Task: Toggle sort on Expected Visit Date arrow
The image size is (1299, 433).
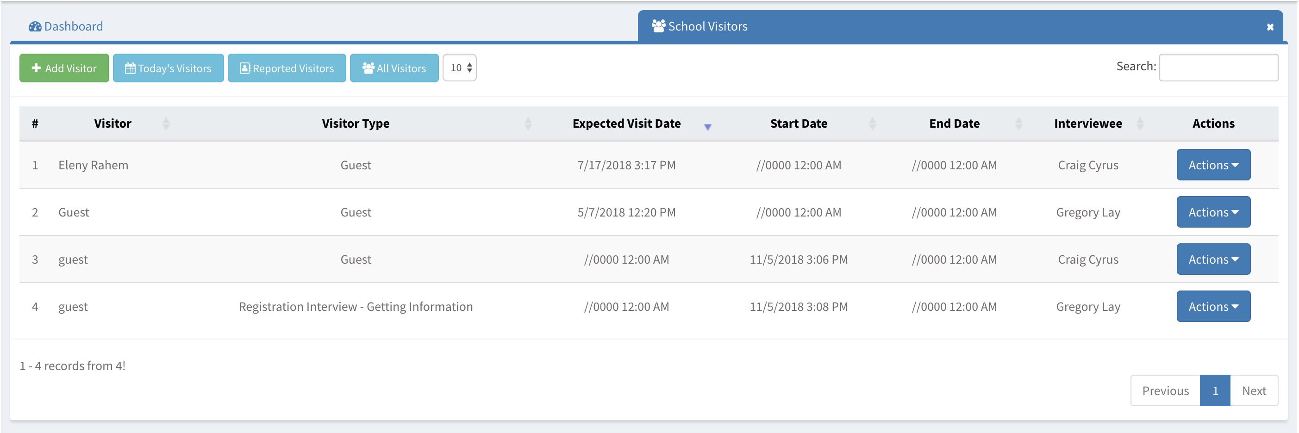Action: pyautogui.click(x=707, y=126)
